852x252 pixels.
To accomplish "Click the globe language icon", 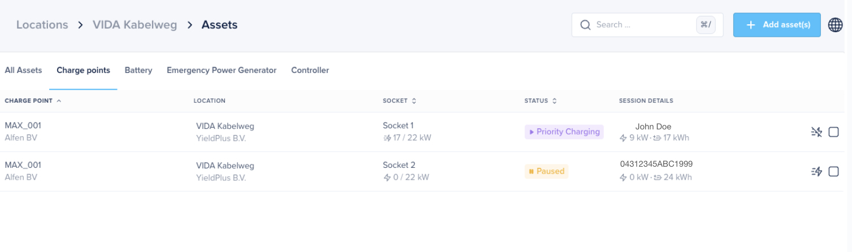I will tap(835, 25).
